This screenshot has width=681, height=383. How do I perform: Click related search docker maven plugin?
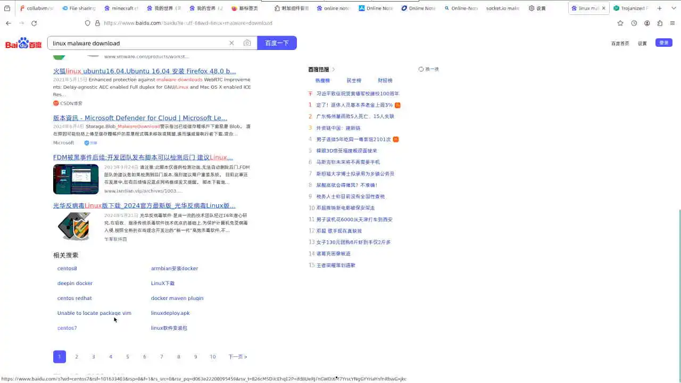[177, 298]
